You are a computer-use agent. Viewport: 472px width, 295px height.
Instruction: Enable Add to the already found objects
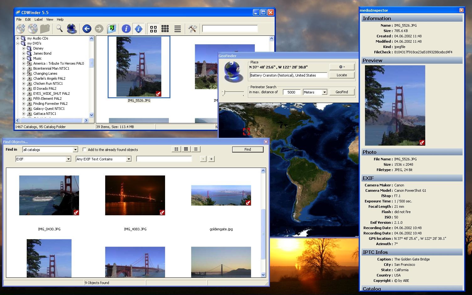[84, 150]
